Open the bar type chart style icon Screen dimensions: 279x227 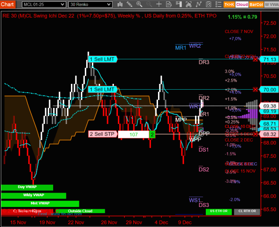(120, 4)
